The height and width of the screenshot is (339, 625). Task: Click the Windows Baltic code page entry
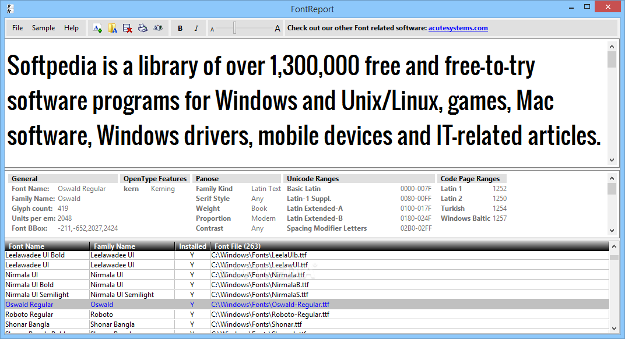473,218
